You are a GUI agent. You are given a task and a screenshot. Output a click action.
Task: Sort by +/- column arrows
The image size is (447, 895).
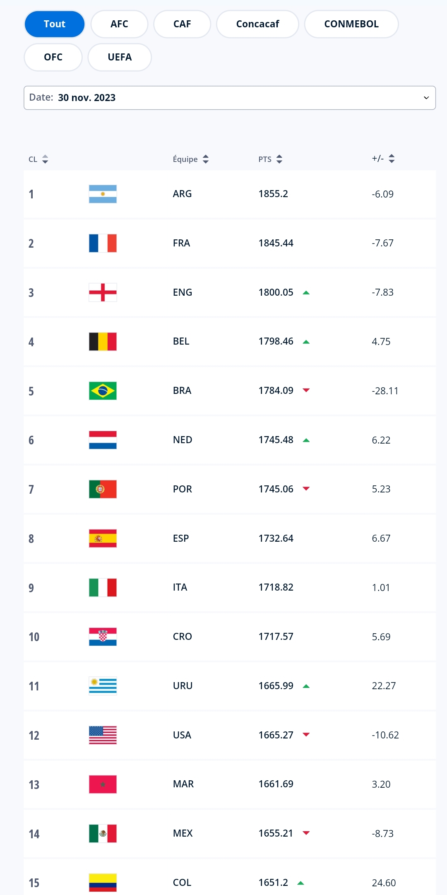(x=392, y=159)
